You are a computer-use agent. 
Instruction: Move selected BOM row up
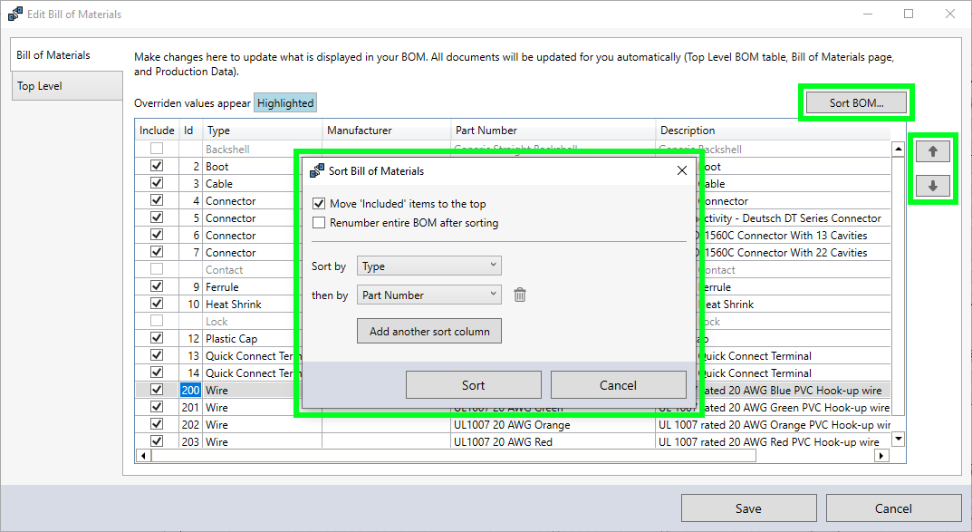click(x=932, y=151)
